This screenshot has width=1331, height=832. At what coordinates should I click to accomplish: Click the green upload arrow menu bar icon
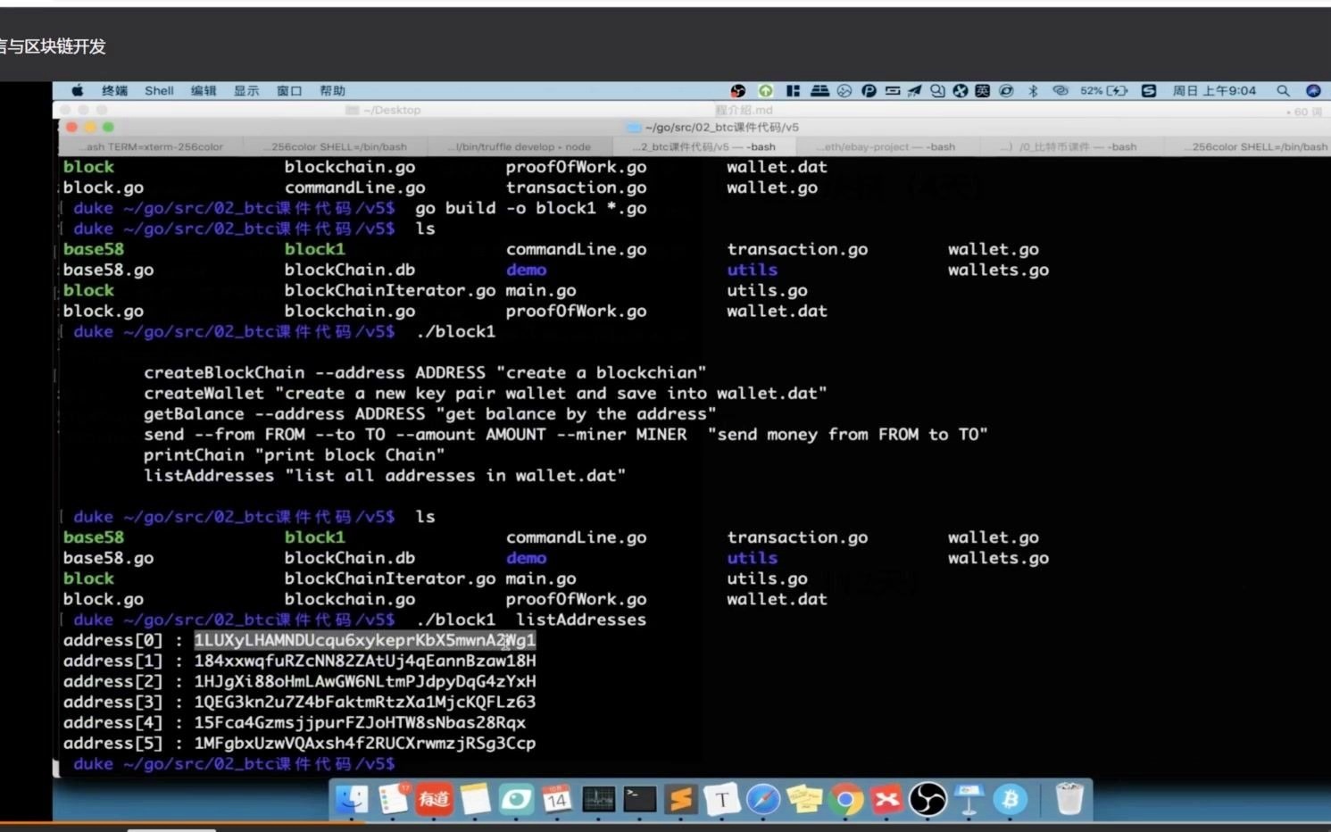(766, 91)
